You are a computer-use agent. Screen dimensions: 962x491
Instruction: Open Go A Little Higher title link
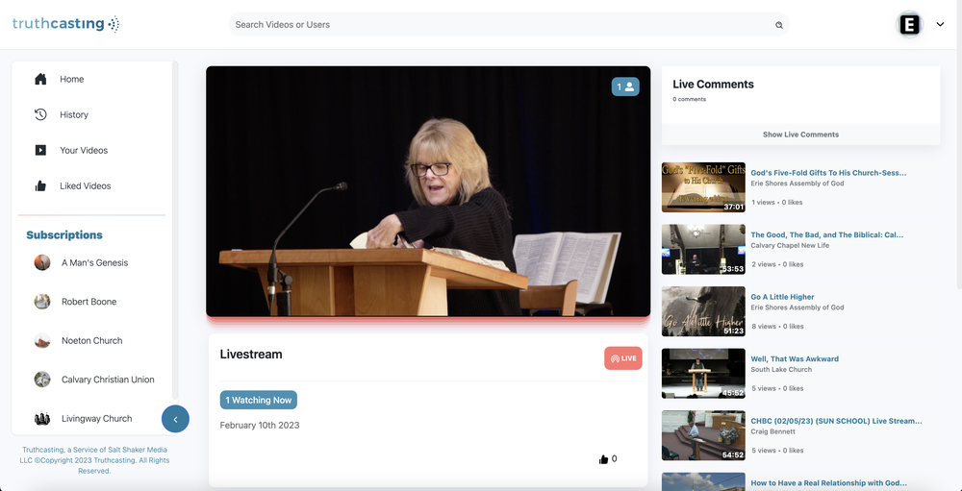(x=782, y=297)
